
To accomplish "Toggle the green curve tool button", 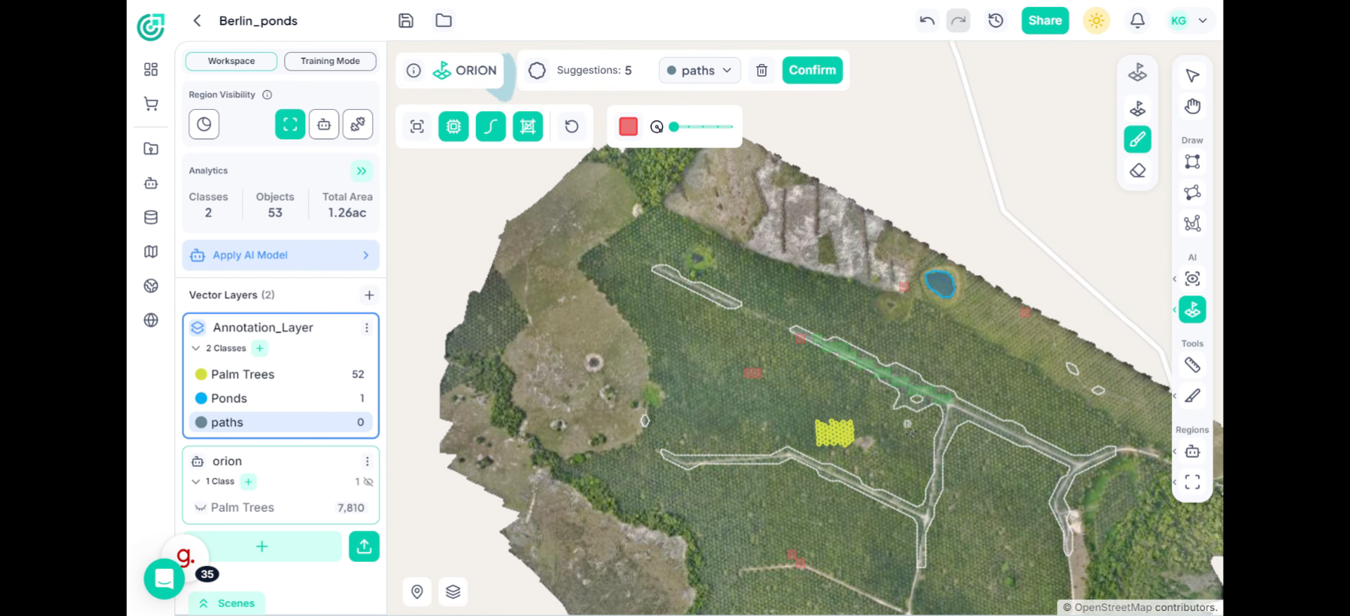I will click(491, 127).
